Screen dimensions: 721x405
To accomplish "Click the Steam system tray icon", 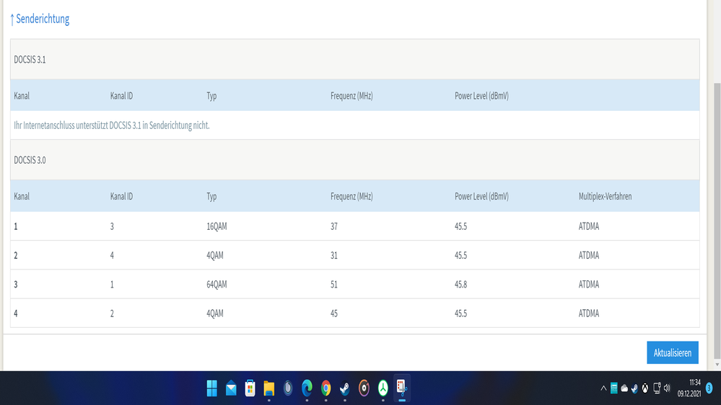I will 634,388.
